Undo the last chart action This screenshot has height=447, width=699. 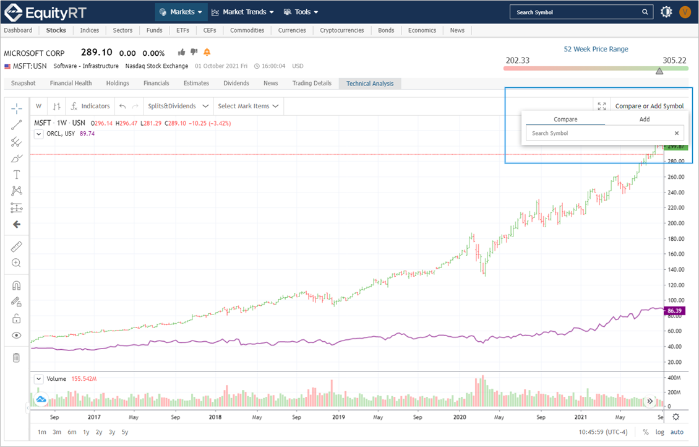(x=122, y=106)
